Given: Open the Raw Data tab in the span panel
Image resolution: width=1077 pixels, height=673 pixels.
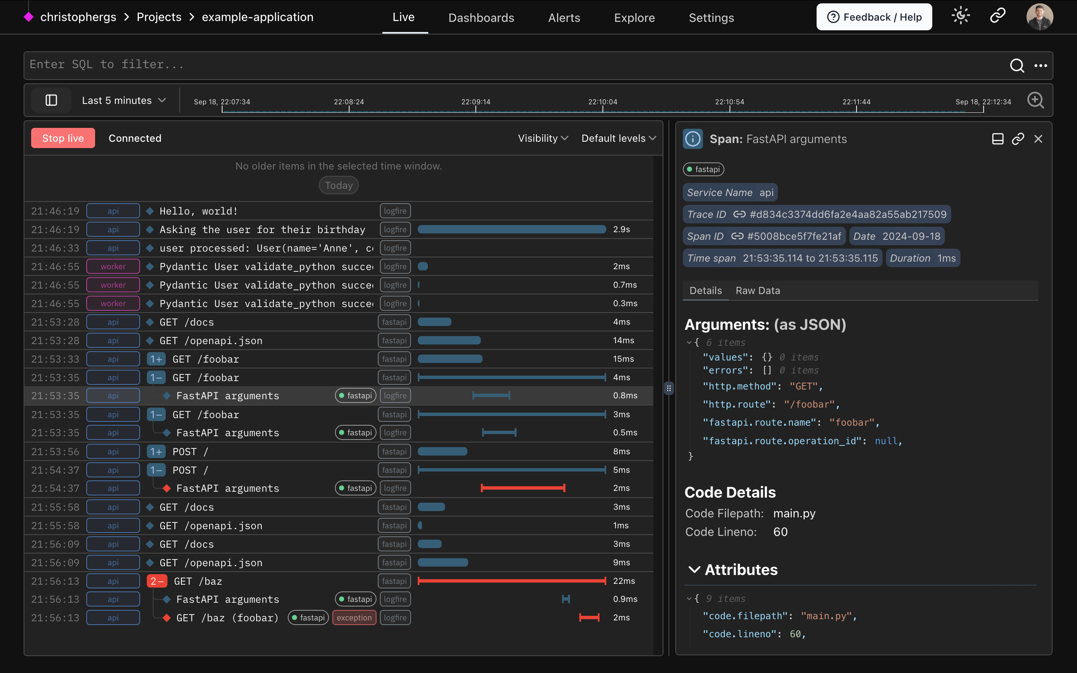Looking at the screenshot, I should pyautogui.click(x=757, y=290).
